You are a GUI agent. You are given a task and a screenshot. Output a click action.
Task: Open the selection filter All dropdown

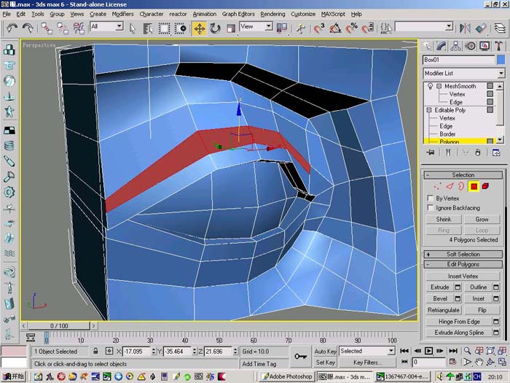tap(119, 26)
